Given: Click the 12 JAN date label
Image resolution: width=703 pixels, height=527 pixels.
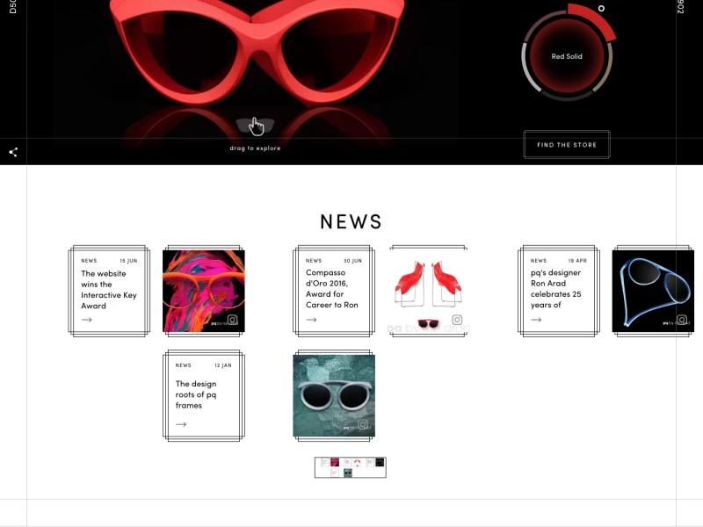Looking at the screenshot, I should (x=223, y=365).
